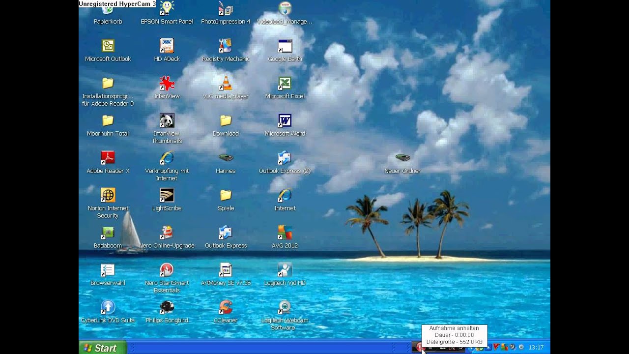629x354 pixels.
Task: Click the Download folder icon
Action: pyautogui.click(x=226, y=120)
